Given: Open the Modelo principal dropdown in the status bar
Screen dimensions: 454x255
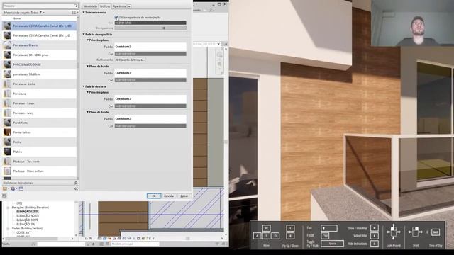Looking at the screenshot, I should pos(135,244).
